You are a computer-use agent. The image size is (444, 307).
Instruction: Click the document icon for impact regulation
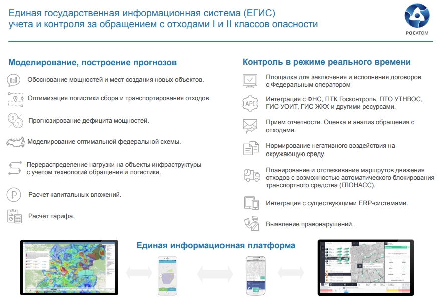250,148
